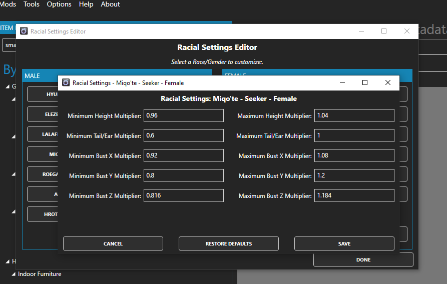Click the item search box in main window
447x284 pixels.
pyautogui.click(x=10, y=45)
